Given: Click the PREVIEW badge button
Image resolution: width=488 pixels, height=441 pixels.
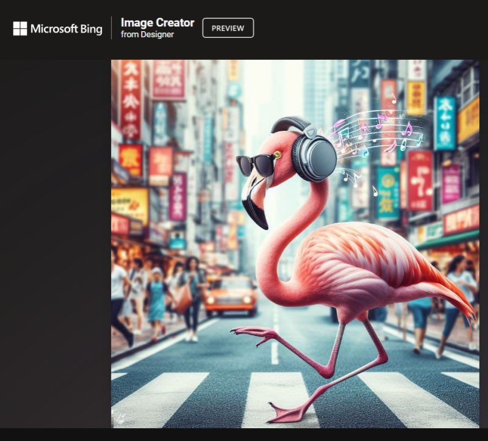Looking at the screenshot, I should 228,28.
